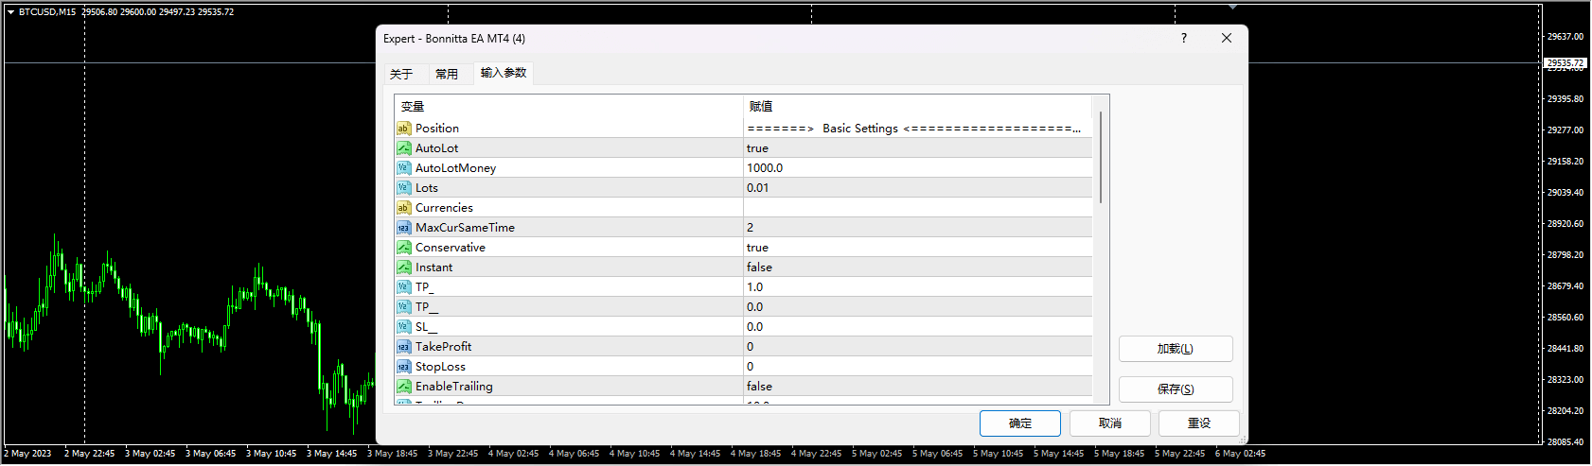
Task: Click the 29637.00 price axis label
Action: click(x=1565, y=37)
